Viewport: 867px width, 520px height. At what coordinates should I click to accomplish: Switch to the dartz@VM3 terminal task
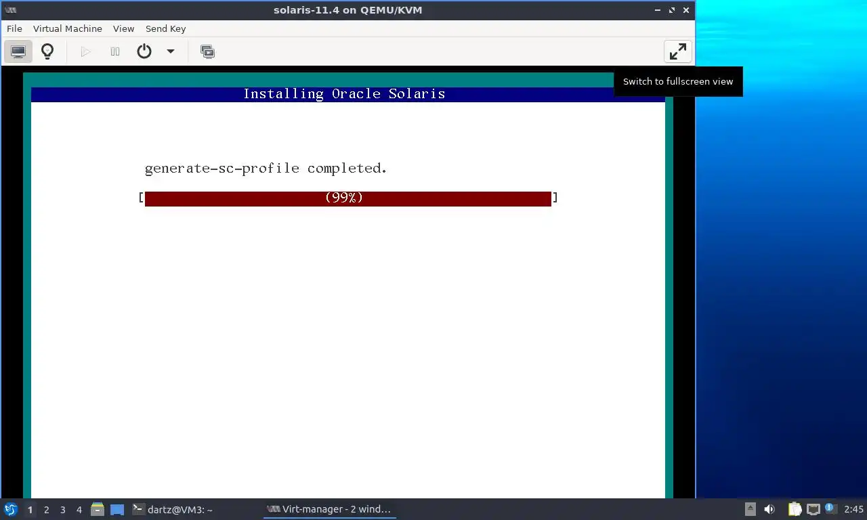(173, 509)
